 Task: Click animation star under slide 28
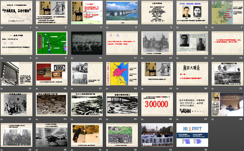pyautogui.click(x=213, y=119)
